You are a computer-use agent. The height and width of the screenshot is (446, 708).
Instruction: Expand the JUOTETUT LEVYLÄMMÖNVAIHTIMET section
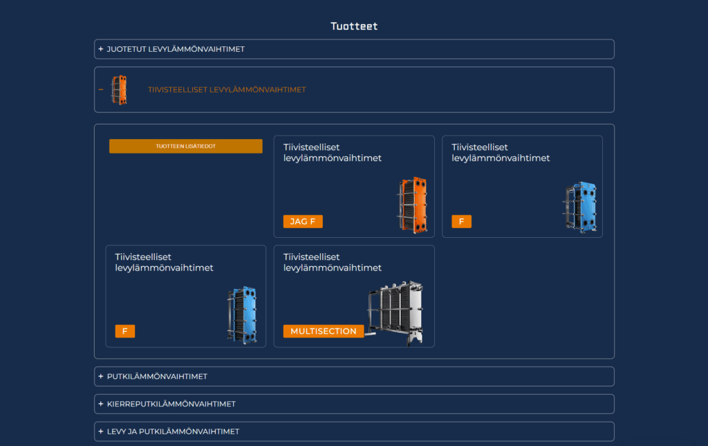[354, 49]
